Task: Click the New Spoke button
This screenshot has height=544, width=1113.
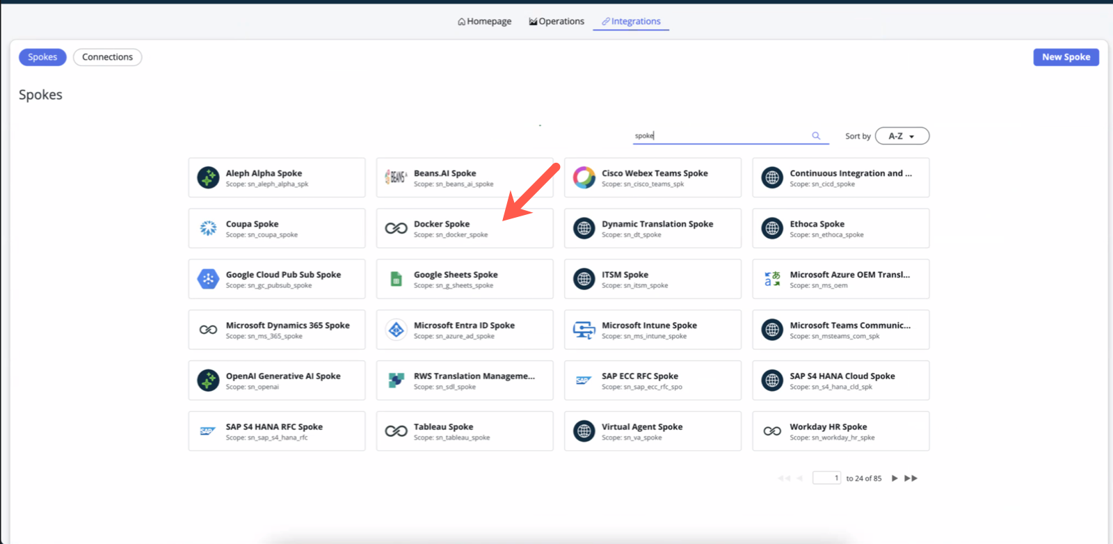Action: point(1066,57)
